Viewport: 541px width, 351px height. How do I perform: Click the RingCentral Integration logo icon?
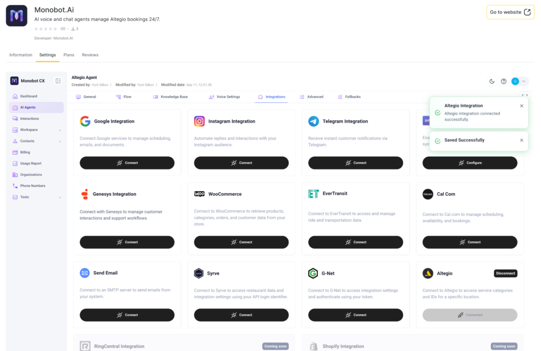(x=85, y=346)
